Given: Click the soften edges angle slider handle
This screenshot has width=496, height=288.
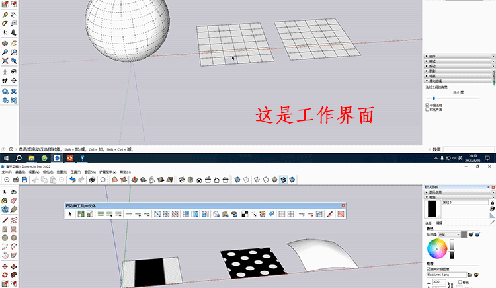Looking at the screenshot, I should 434,98.
